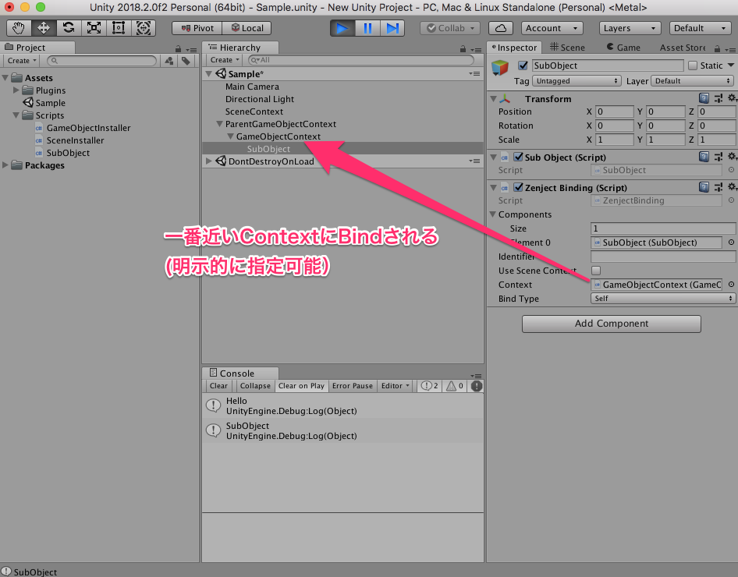
Task: Expand the DontDestroyOnLoad scene
Action: [209, 161]
